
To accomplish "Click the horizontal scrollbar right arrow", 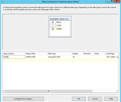I will point(117,91).
